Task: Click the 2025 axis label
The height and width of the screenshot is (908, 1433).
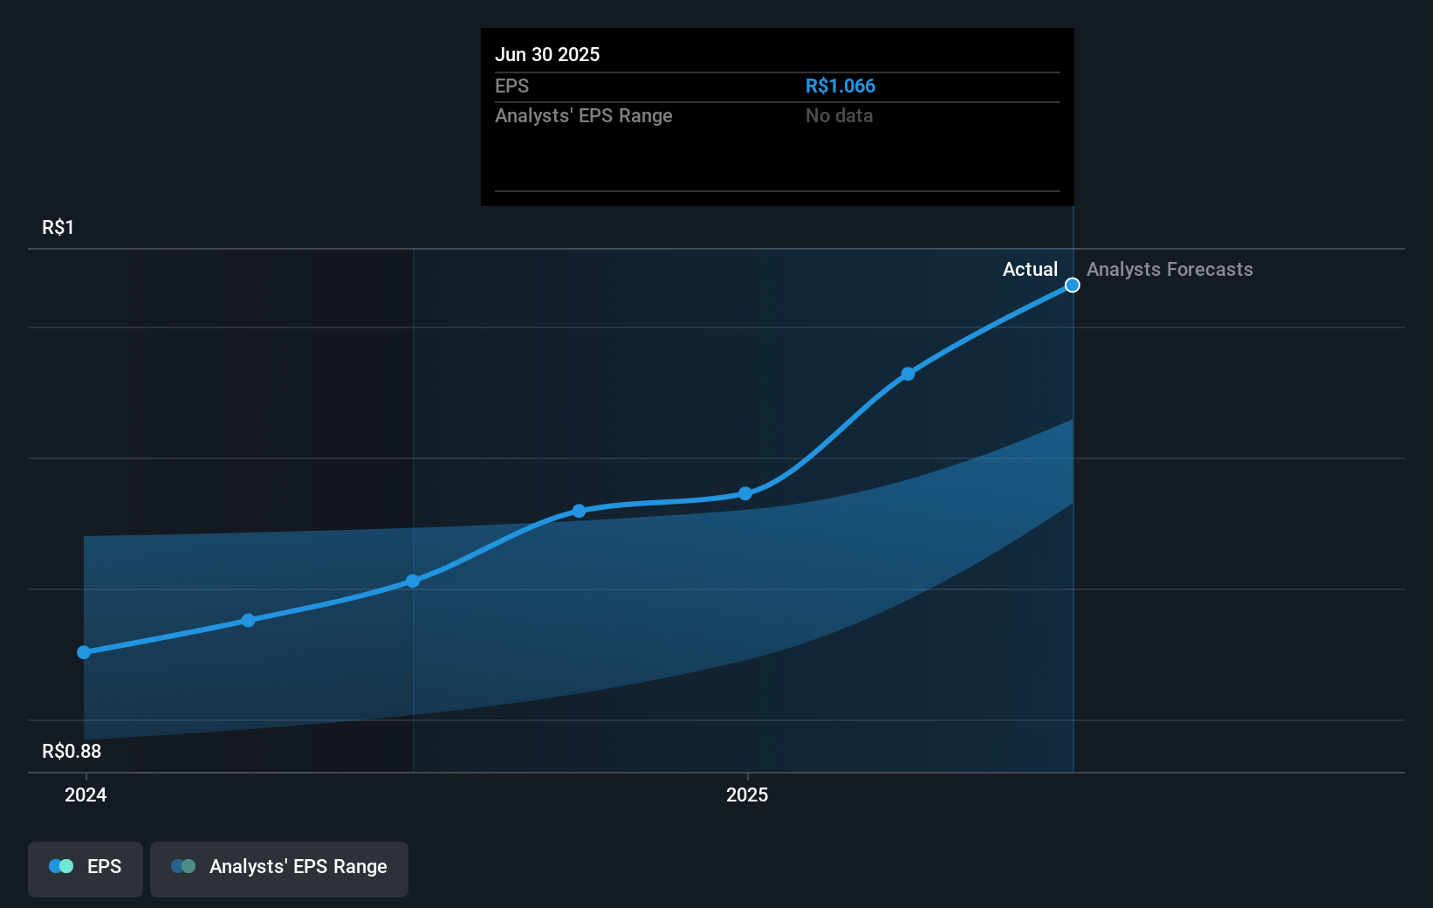Action: pos(747,795)
